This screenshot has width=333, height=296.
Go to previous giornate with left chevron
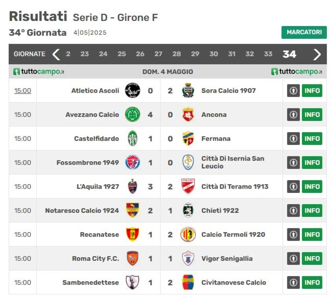(56, 54)
